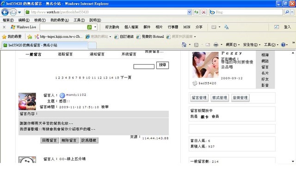Screen dimensions: 296x173
Task: Click MSN in Windows Live toolbar
Action: 187,27
